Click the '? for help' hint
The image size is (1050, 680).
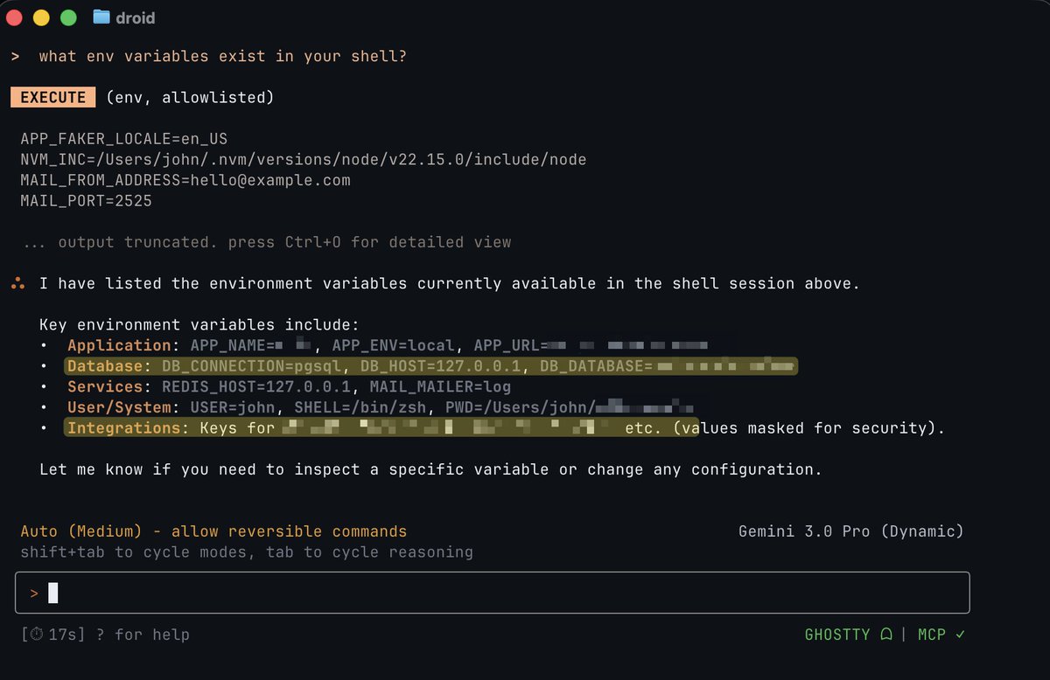pos(143,635)
